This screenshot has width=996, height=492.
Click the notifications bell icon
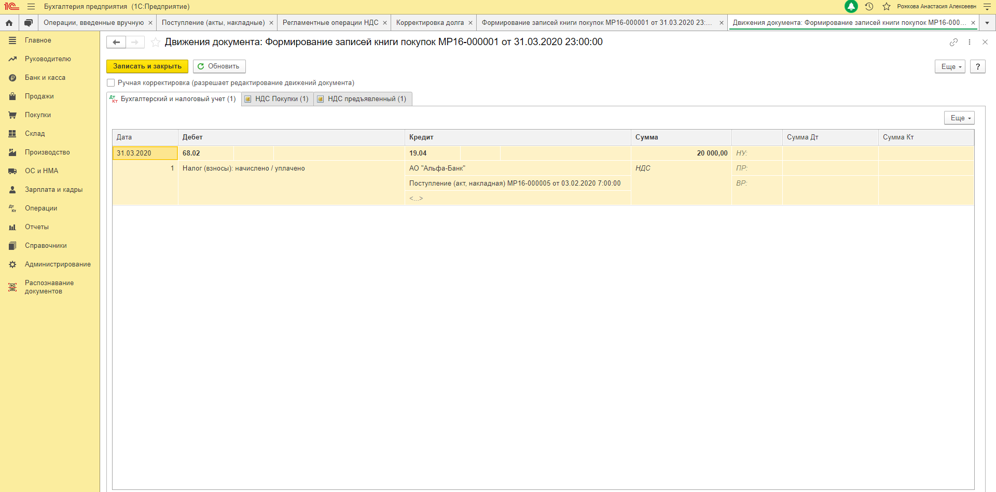(x=851, y=7)
